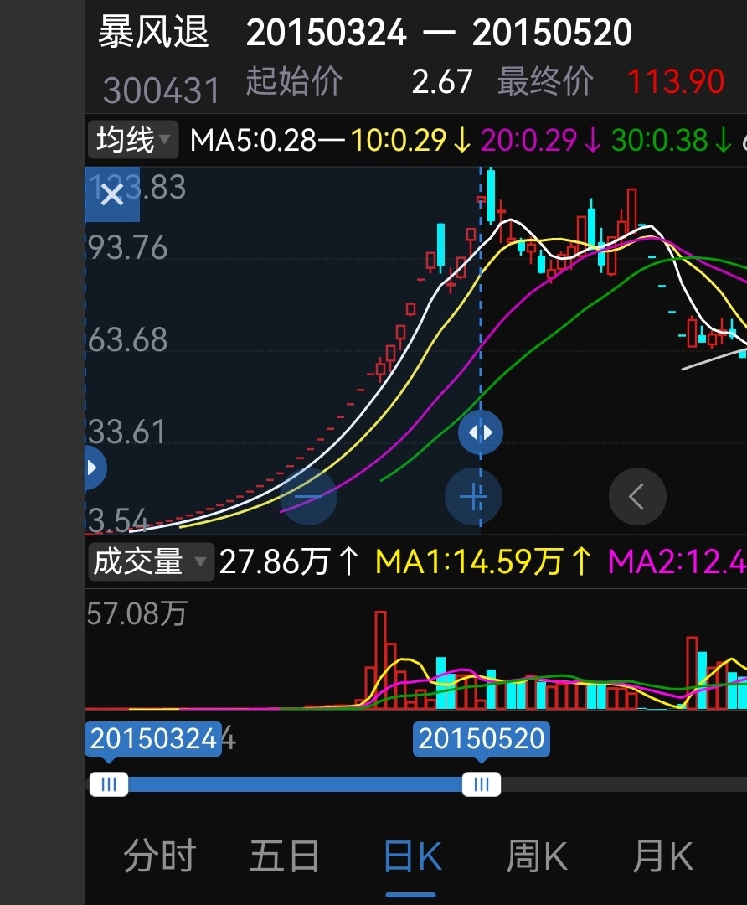Select the 日K tab

click(412, 856)
